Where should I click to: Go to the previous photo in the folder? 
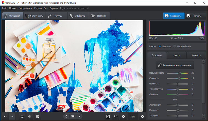[66, 117]
